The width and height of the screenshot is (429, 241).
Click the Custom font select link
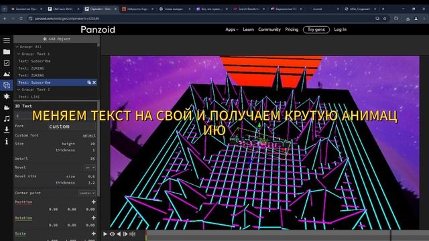pyautogui.click(x=89, y=135)
